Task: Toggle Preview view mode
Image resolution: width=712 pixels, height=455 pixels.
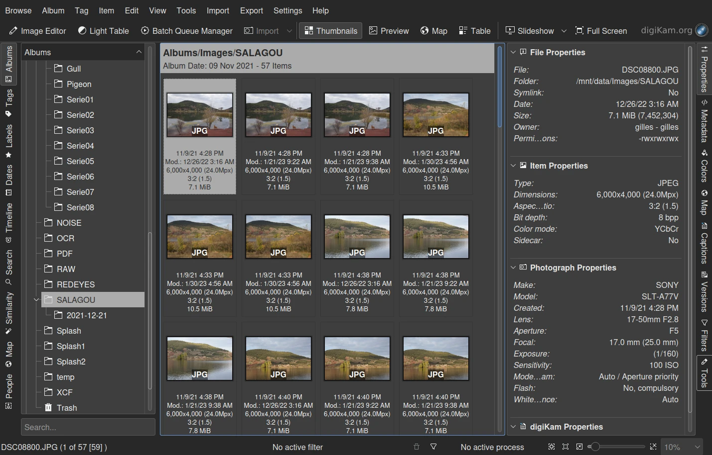Action: (389, 31)
